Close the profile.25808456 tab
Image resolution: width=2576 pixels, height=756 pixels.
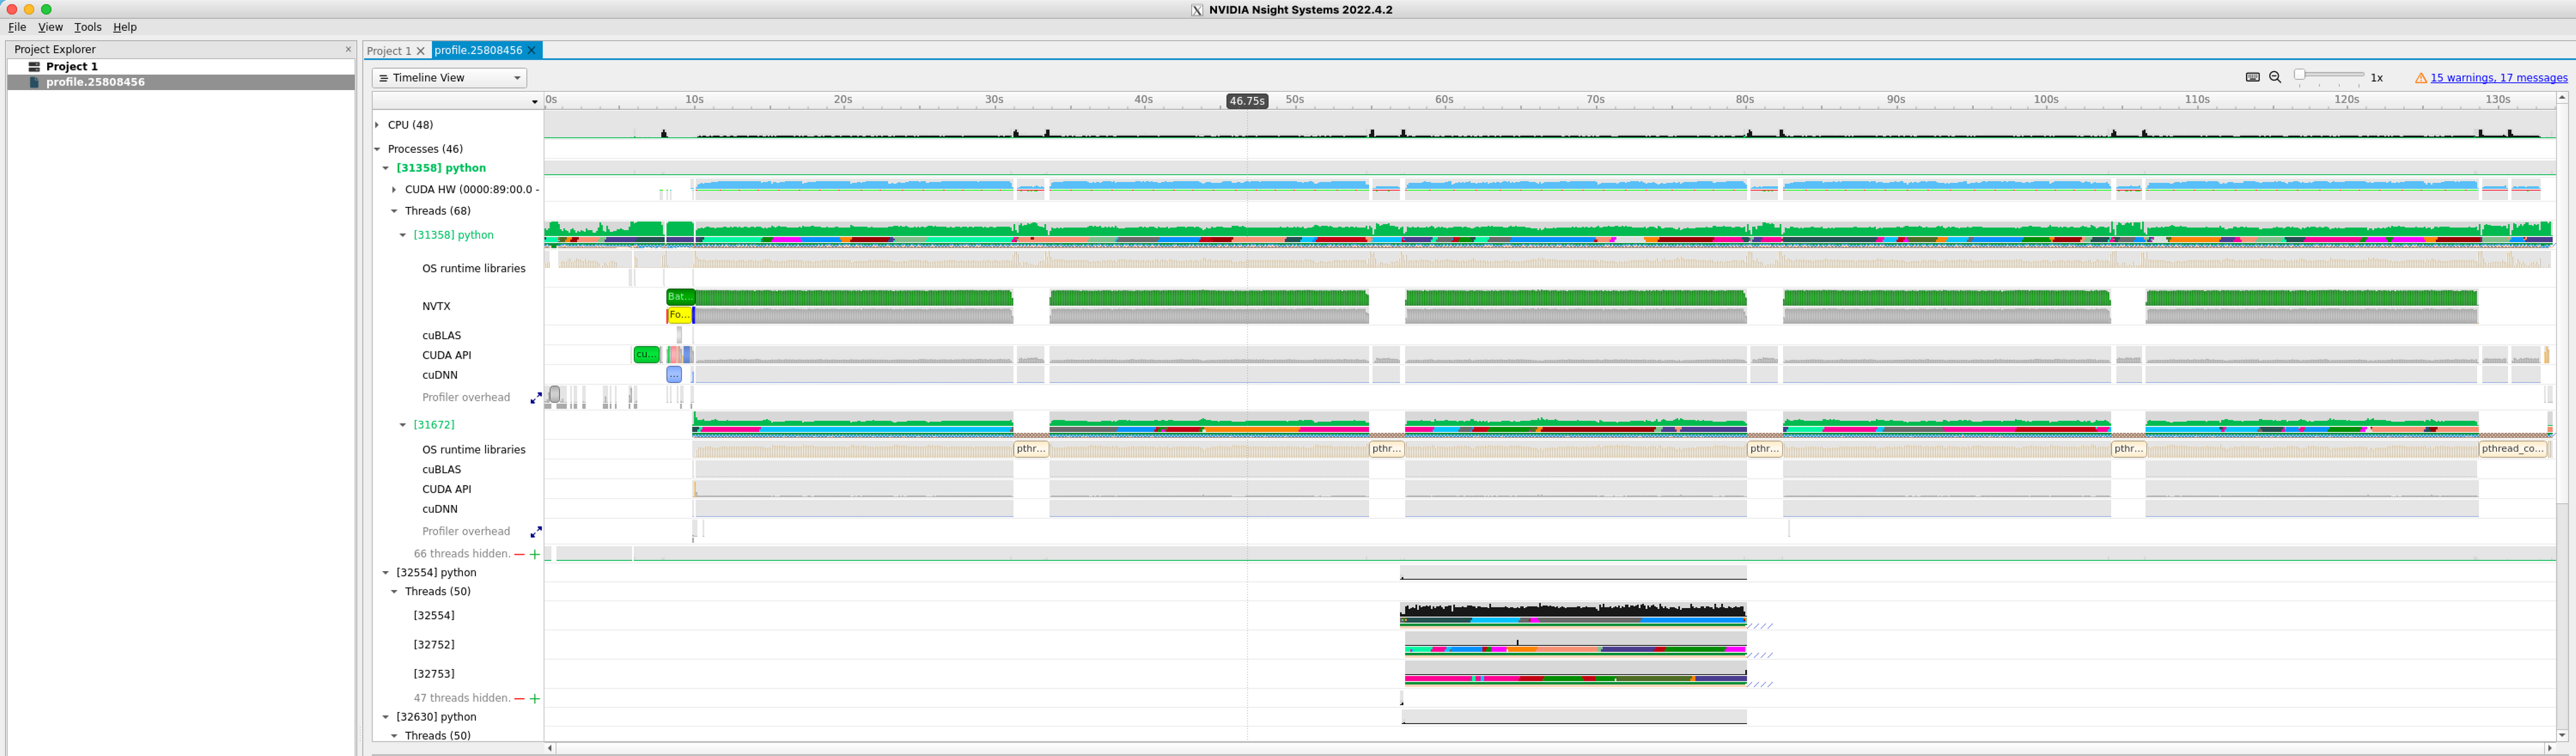(x=532, y=50)
